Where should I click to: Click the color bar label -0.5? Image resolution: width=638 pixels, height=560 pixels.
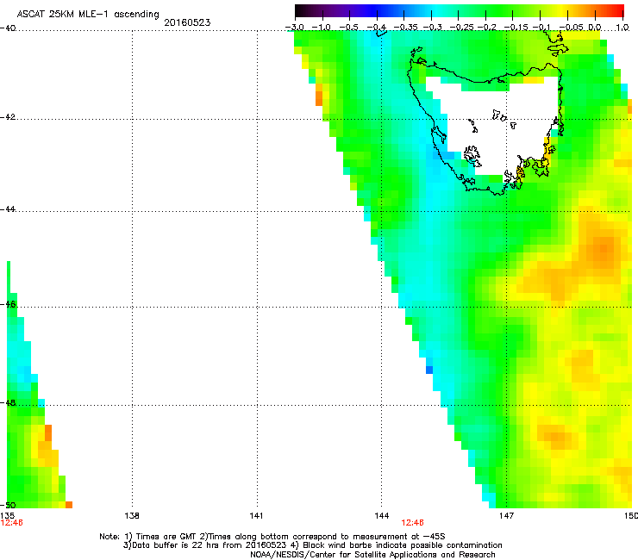pyautogui.click(x=348, y=28)
